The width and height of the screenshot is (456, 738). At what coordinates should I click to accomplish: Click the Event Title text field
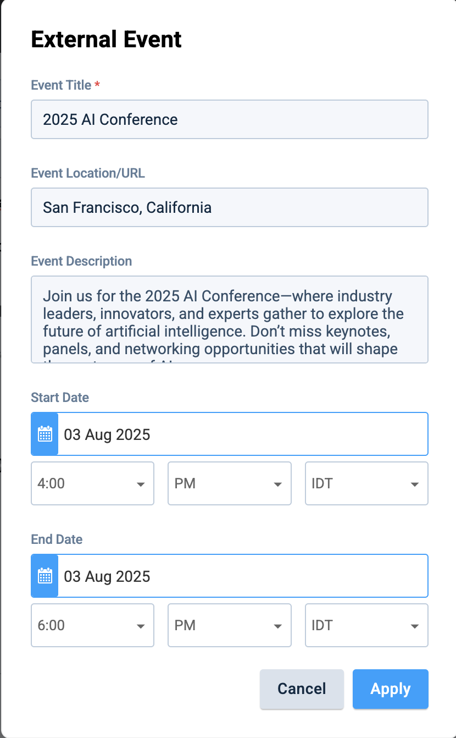click(x=229, y=119)
